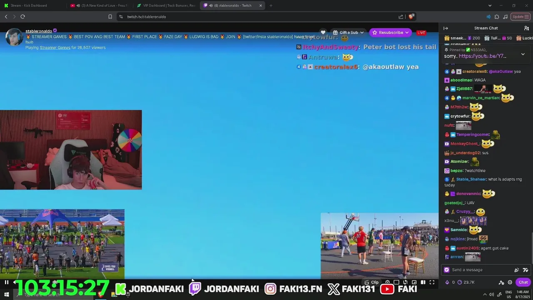The width and height of the screenshot is (533, 300).
Task: Open the Windows volume speaker icon
Action: point(492,295)
